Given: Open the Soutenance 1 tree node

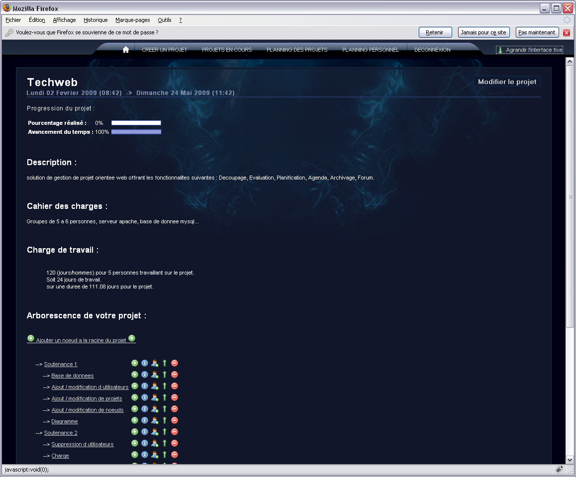Looking at the screenshot, I should click(61, 364).
